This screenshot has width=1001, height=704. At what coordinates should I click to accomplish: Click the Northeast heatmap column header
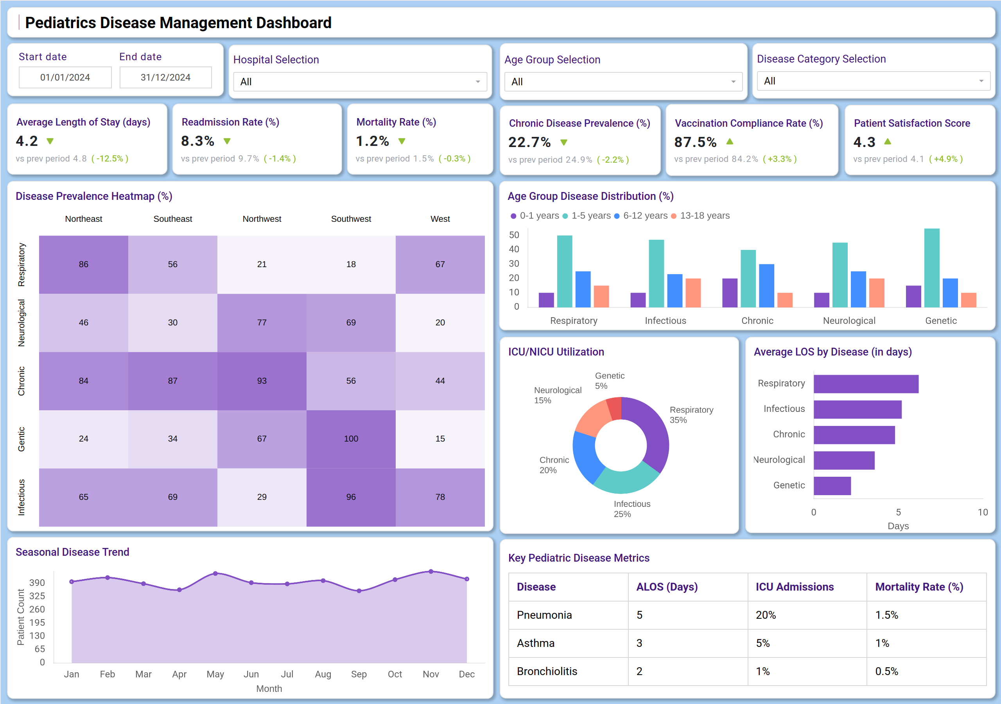pos(84,219)
